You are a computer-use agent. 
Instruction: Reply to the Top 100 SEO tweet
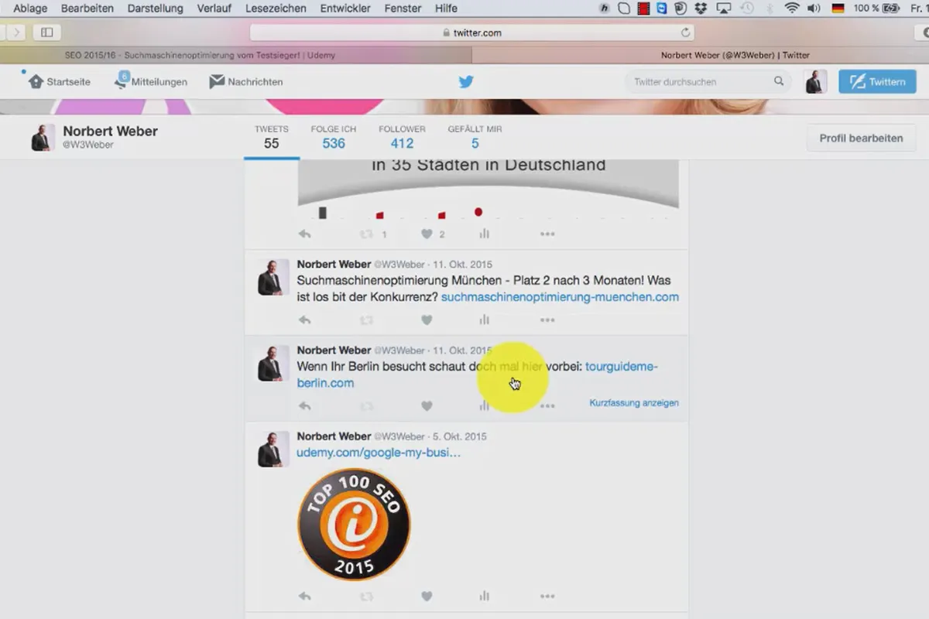tap(305, 596)
